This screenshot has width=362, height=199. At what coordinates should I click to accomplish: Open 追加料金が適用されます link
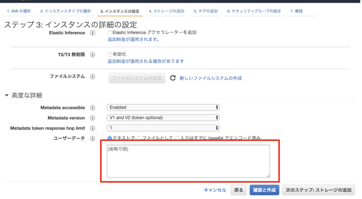[133, 39]
